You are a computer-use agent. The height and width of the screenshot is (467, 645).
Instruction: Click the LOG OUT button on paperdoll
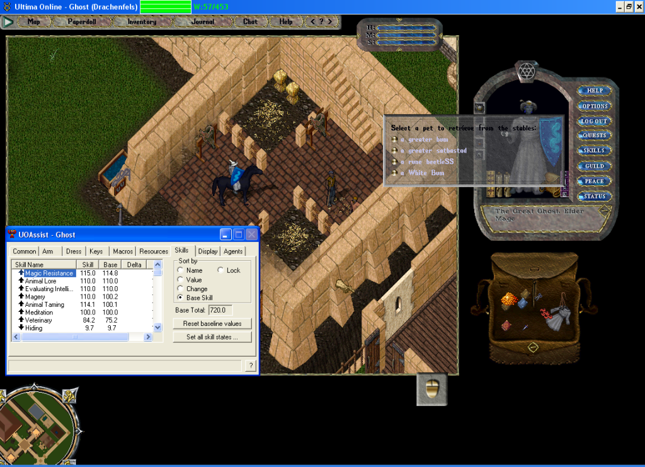pos(594,121)
